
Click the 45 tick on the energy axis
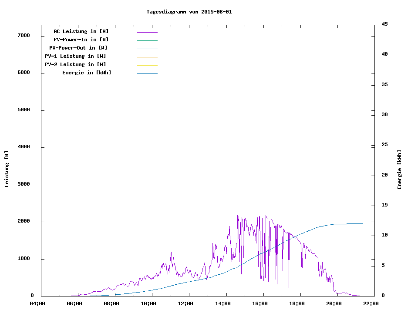384,24
